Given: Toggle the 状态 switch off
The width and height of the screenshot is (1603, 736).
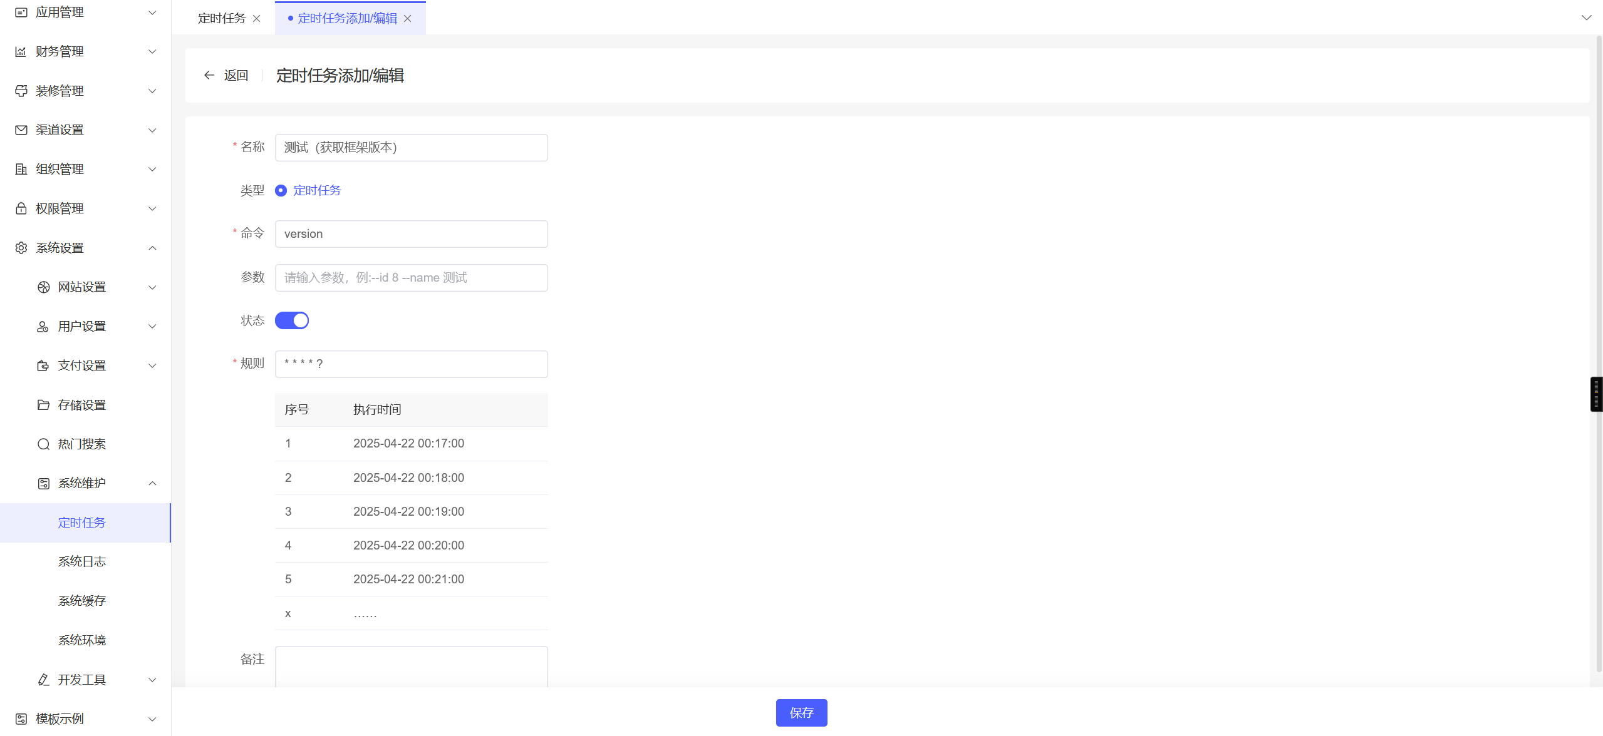Looking at the screenshot, I should (292, 320).
